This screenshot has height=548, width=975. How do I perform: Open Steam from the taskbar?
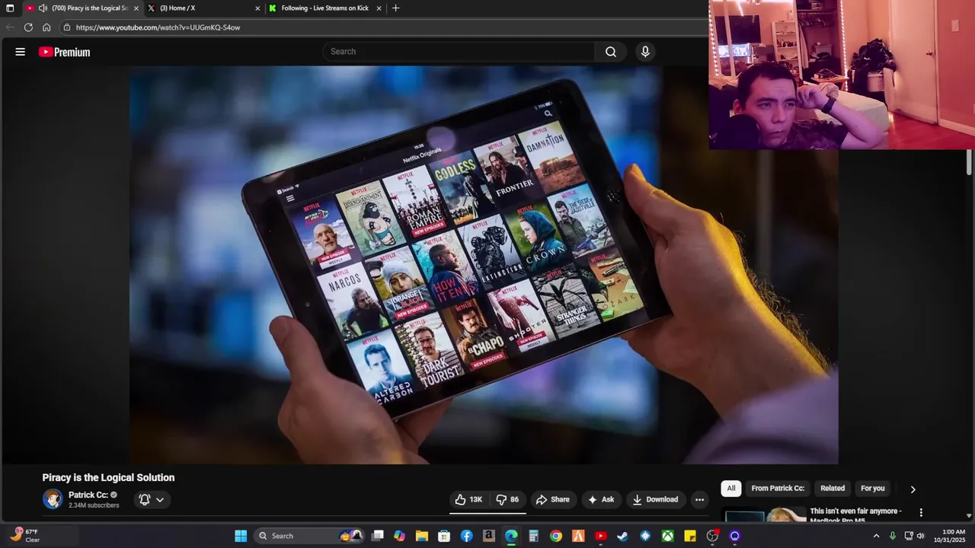click(622, 536)
